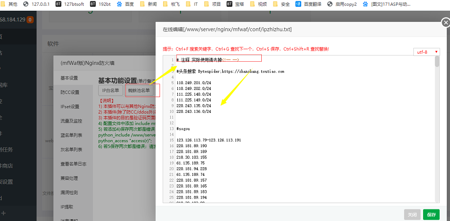Image resolution: width=450 pixels, height=221 pixels.
Task: Go to the 蓝名单列表 tab
Action: pyautogui.click(x=71, y=135)
